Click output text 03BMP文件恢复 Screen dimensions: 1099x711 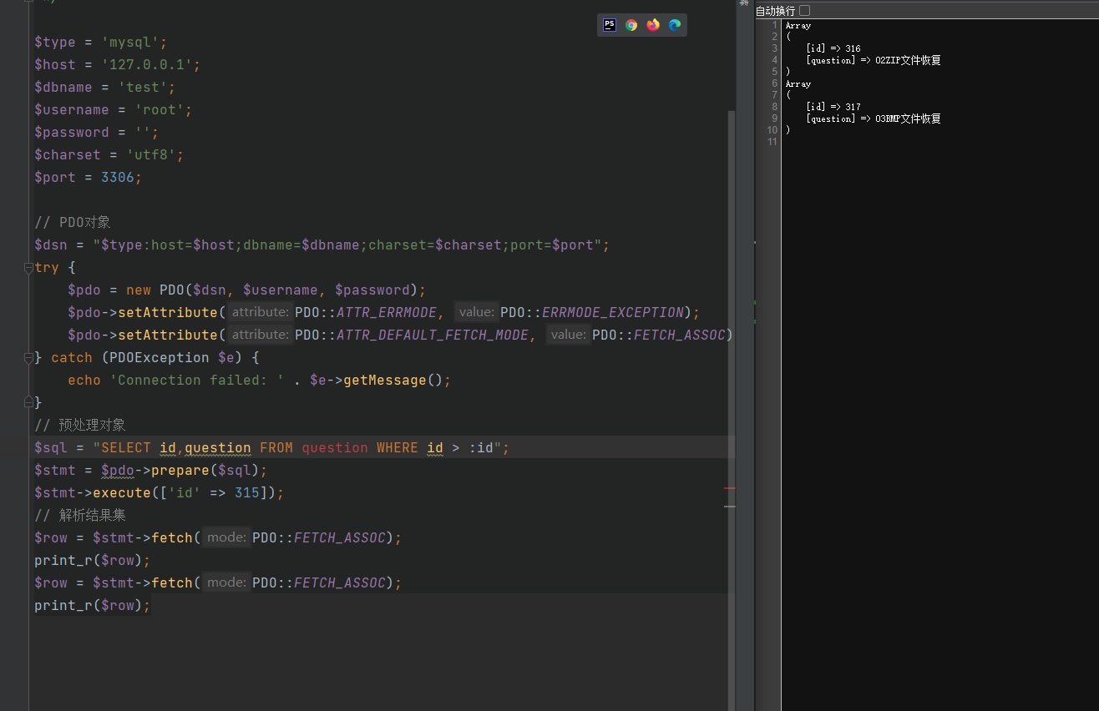(908, 118)
